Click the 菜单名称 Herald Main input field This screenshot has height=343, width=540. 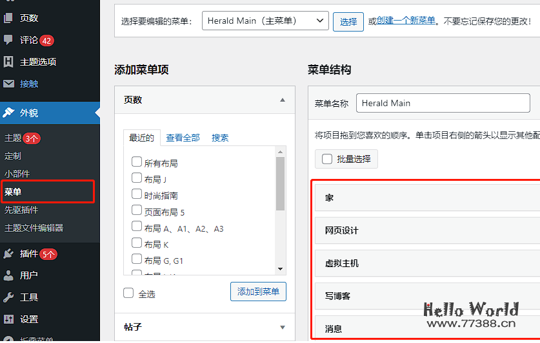(x=443, y=103)
